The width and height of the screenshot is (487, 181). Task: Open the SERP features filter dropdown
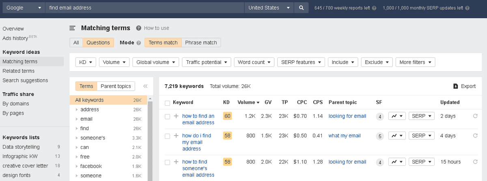[301, 62]
